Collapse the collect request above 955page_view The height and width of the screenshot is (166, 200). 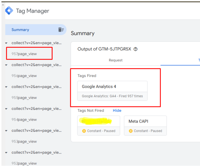point(6,87)
